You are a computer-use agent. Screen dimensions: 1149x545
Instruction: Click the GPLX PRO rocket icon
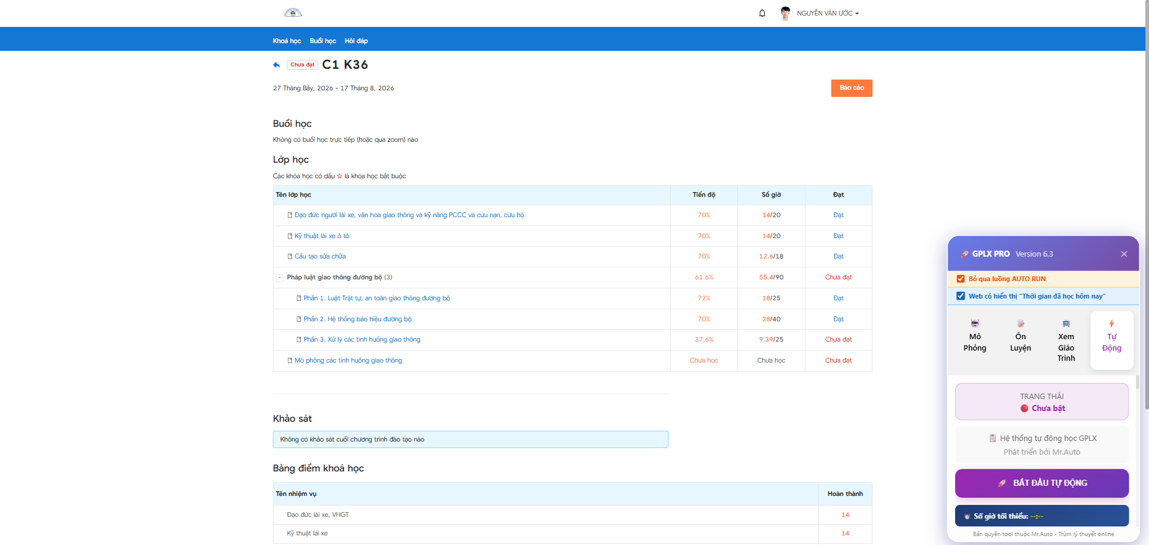click(x=965, y=254)
